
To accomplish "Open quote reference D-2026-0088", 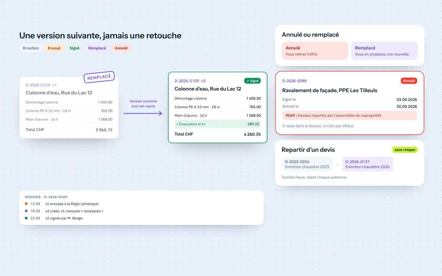I will pos(294,81).
